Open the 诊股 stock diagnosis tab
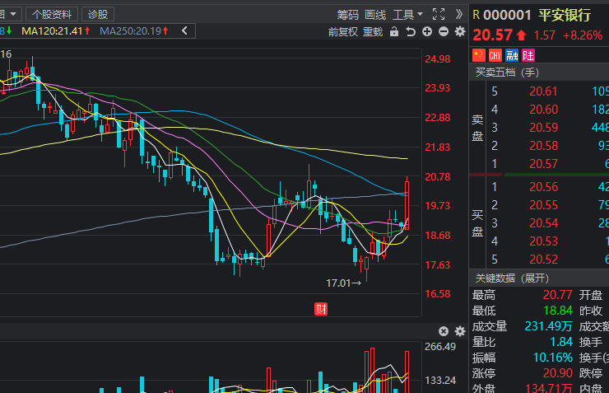609x393 pixels. point(98,14)
